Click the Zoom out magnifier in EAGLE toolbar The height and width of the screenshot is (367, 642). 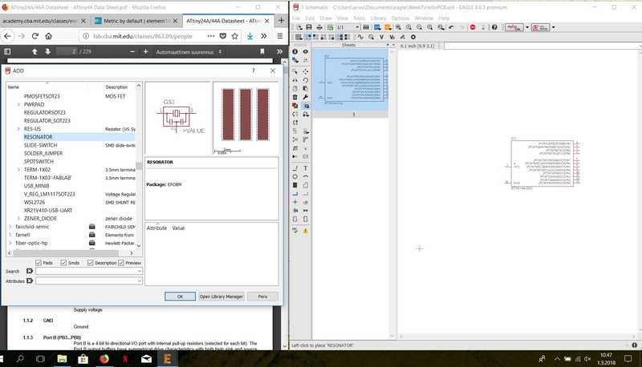click(419, 27)
